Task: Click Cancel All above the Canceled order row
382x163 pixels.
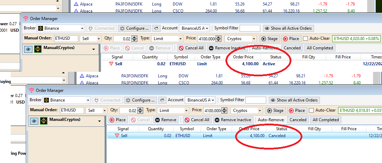Action: (197, 120)
